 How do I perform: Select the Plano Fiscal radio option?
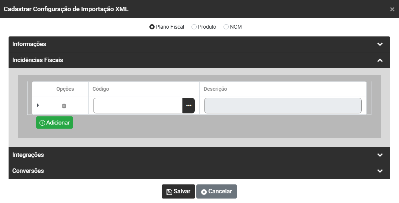coord(152,27)
